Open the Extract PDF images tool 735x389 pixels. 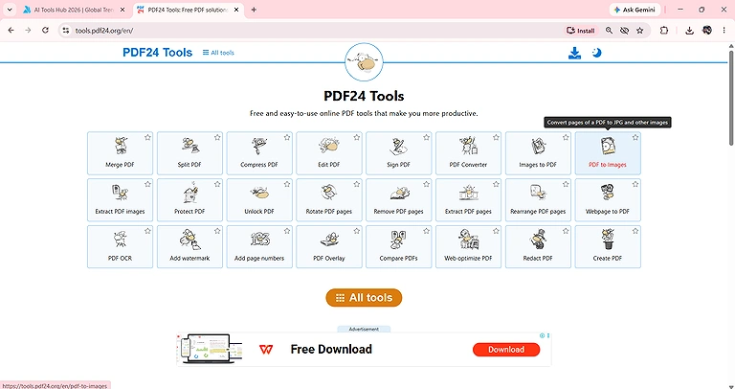tap(120, 200)
